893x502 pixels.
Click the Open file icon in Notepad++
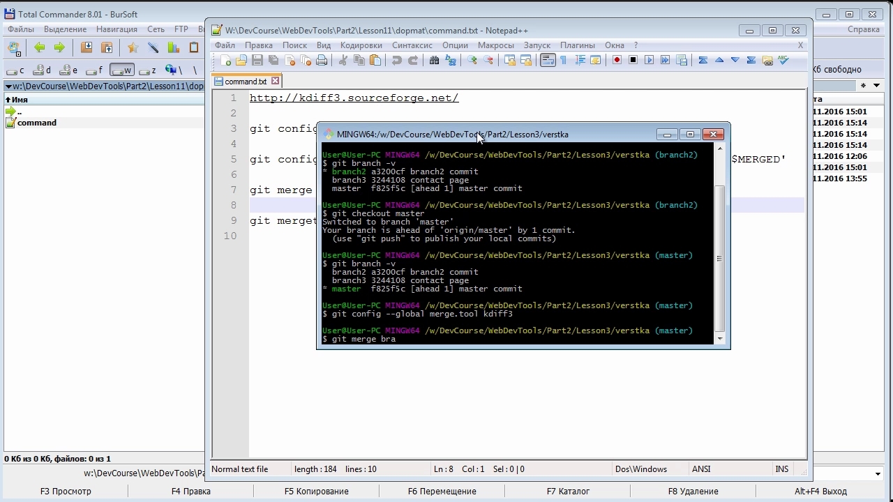coord(241,61)
